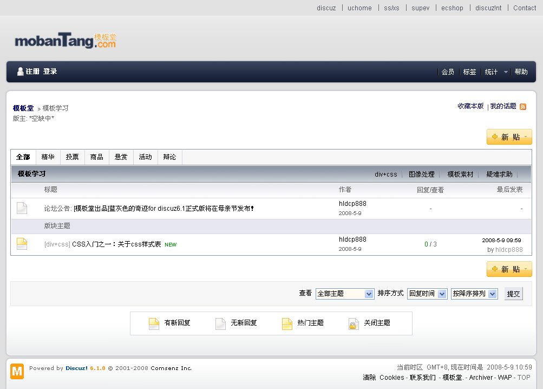Viewport: 543px width, 389px height.
Task: Click the RSS feed icon
Action: click(x=523, y=107)
